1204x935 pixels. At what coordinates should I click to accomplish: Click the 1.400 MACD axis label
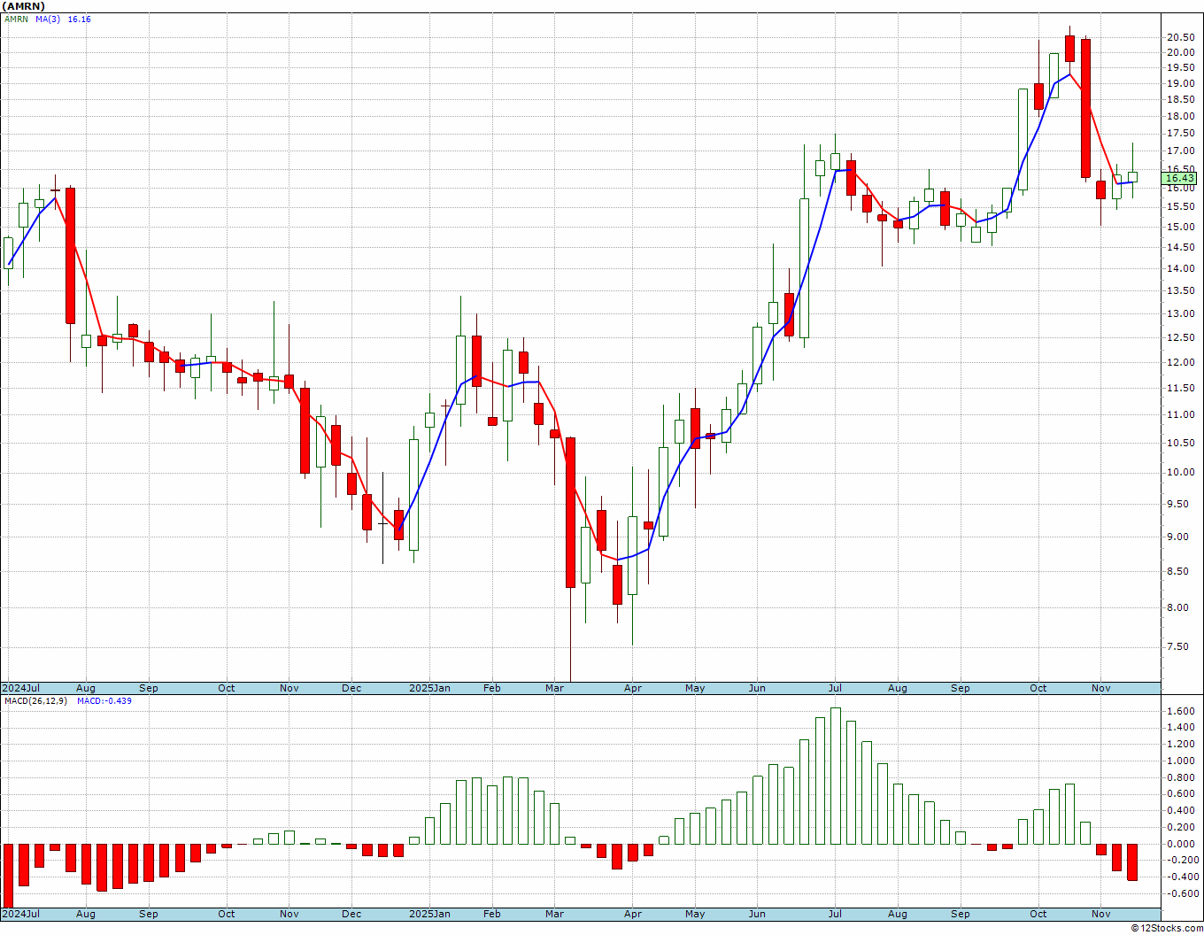pos(1181,728)
